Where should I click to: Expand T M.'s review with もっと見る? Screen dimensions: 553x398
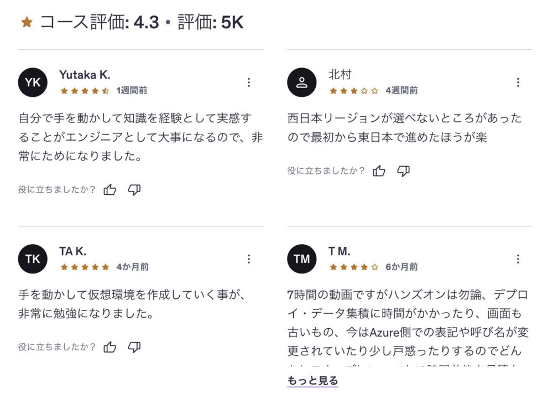(x=312, y=381)
